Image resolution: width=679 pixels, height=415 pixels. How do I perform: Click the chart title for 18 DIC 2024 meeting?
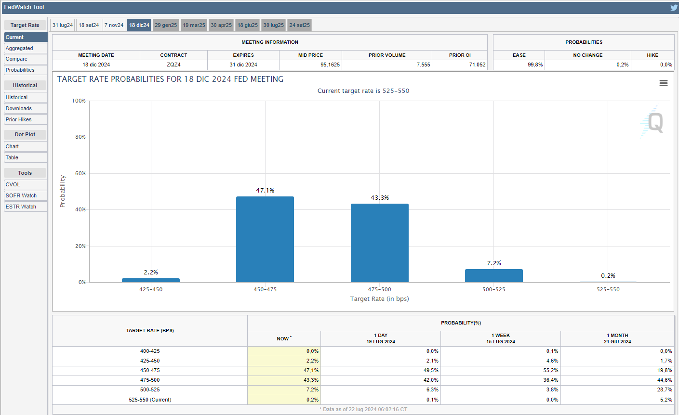pyautogui.click(x=170, y=79)
